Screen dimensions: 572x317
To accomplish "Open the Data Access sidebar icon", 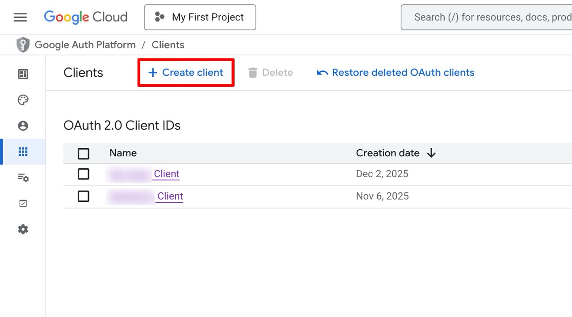I will tap(23, 178).
